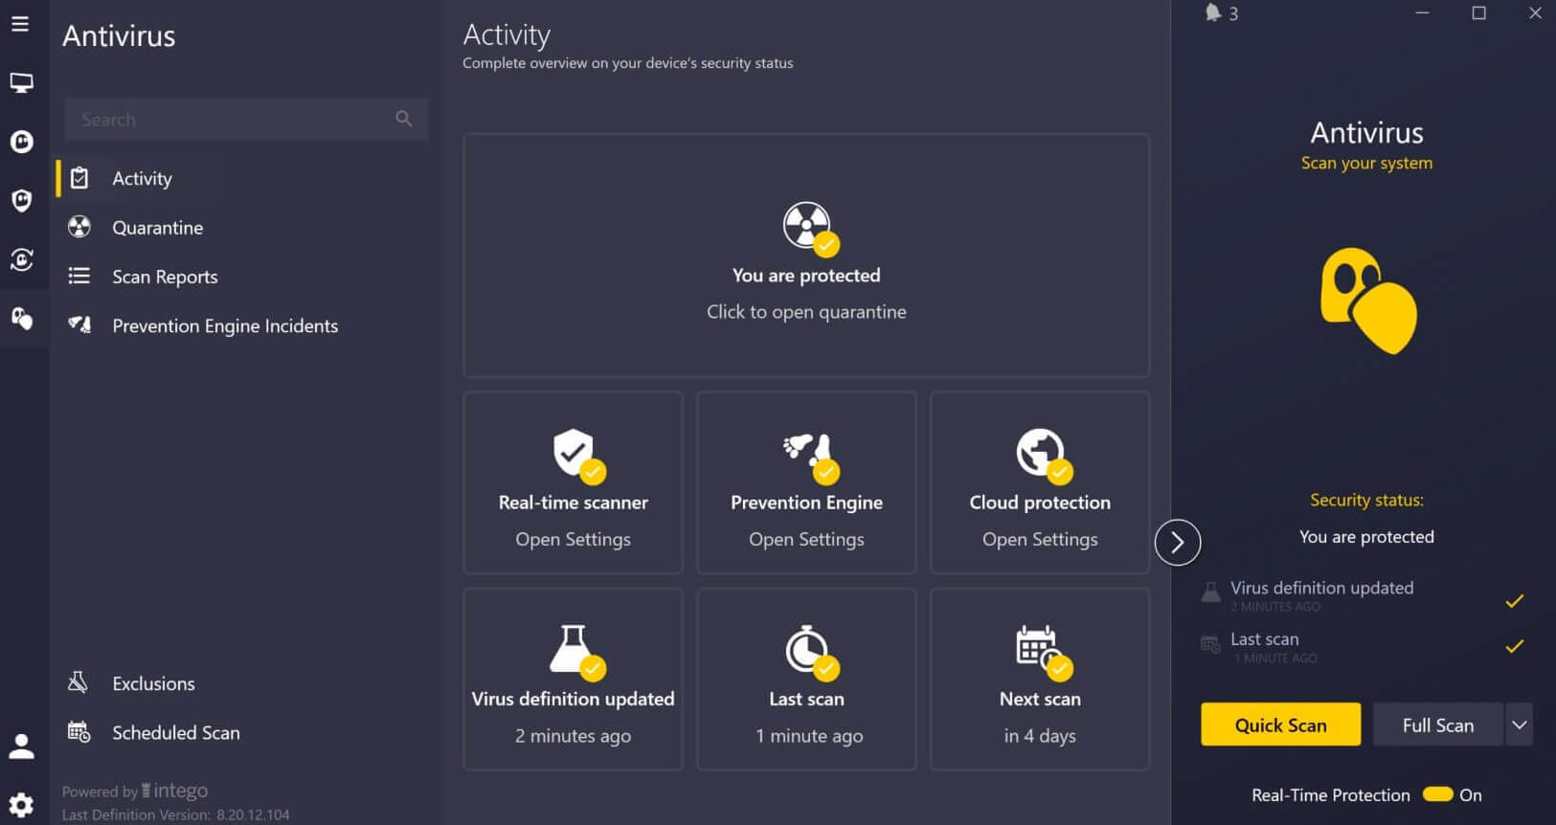The image size is (1556, 825).
Task: Click the 'Security status:' label
Action: pyautogui.click(x=1366, y=500)
